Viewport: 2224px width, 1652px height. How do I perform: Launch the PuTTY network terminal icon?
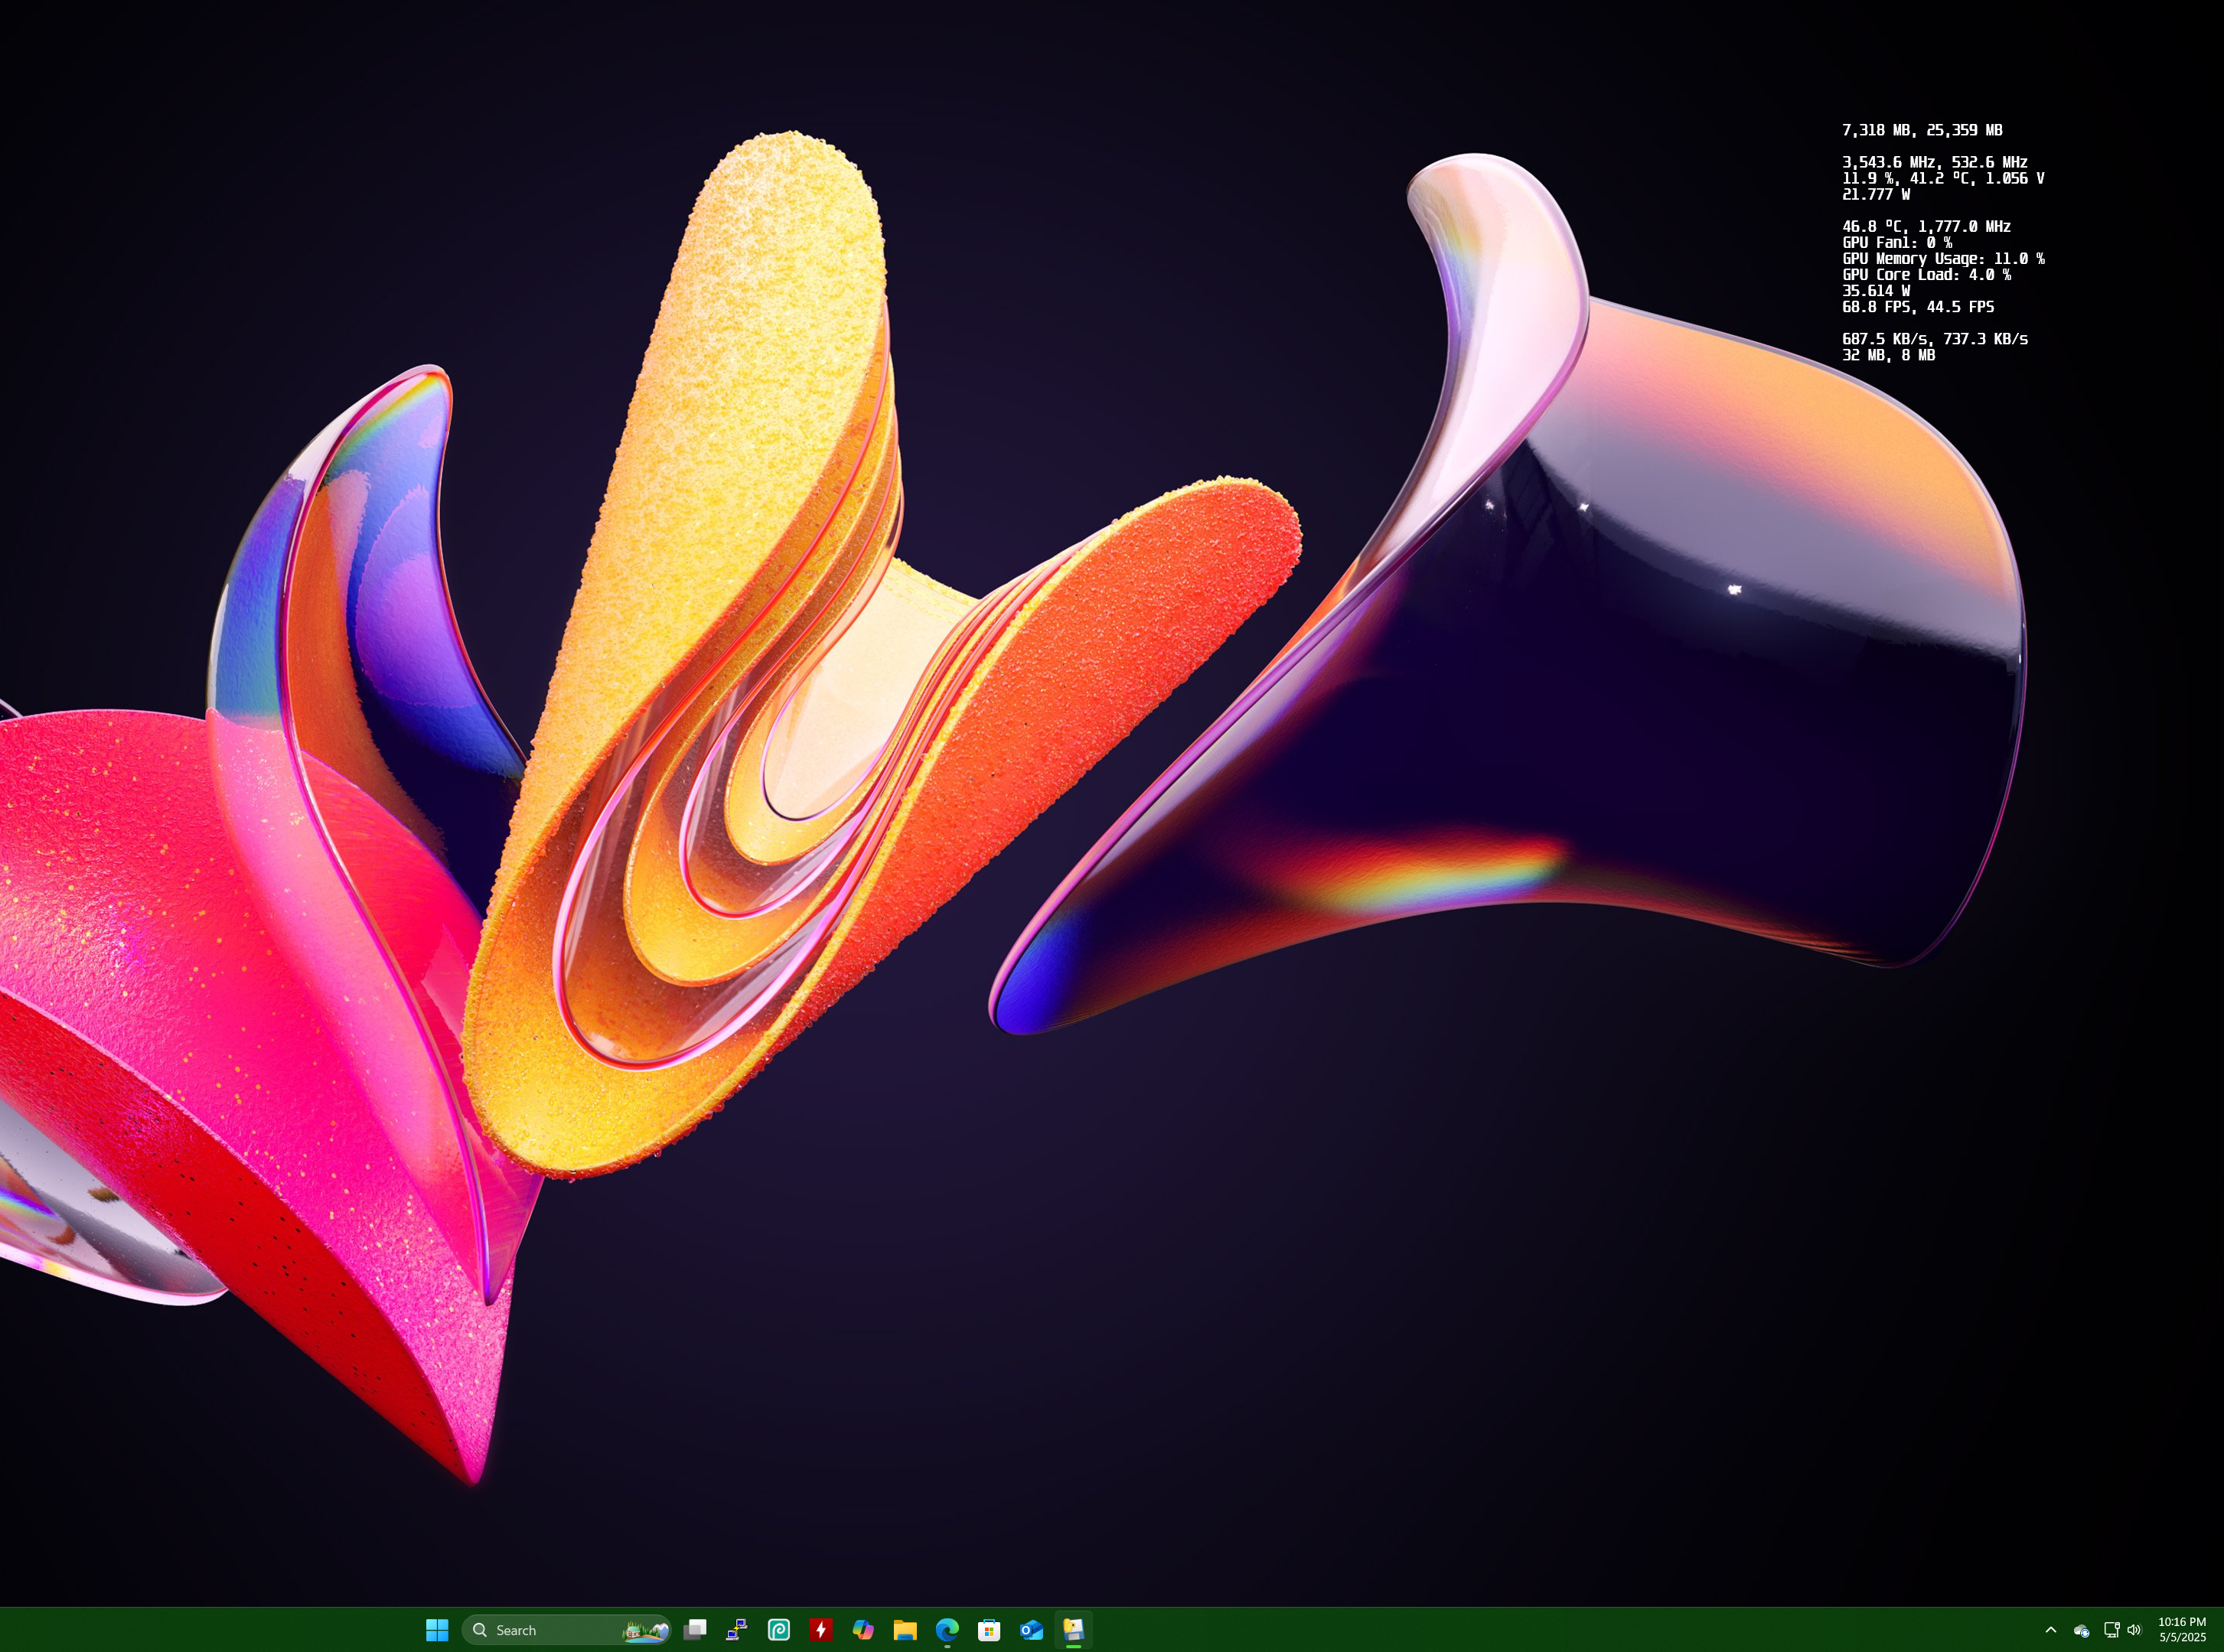737,1630
